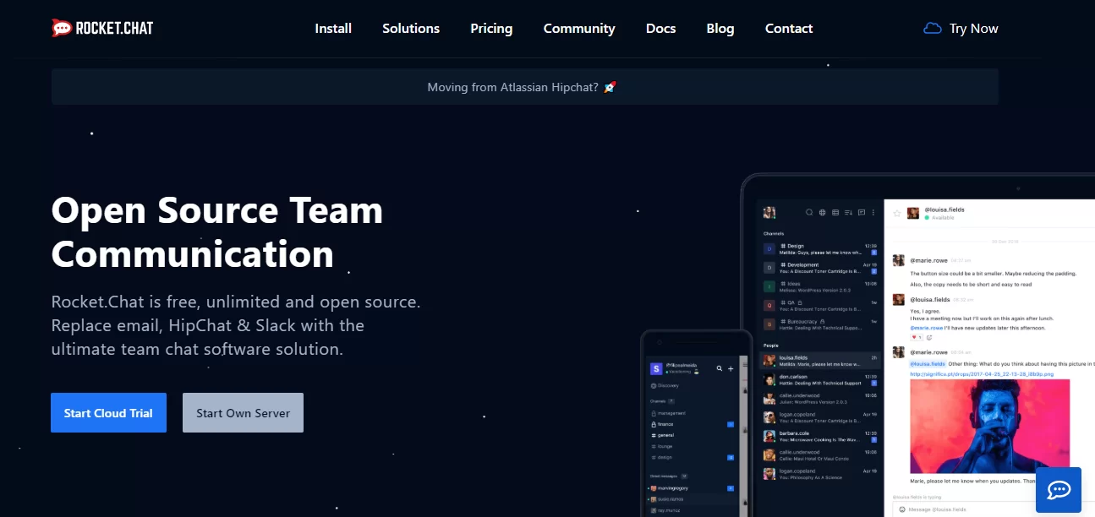Click the sort icon in sidebar header
Viewport: 1095px width, 517px height.
[848, 213]
